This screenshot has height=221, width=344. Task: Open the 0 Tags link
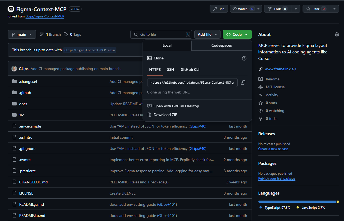click(72, 34)
